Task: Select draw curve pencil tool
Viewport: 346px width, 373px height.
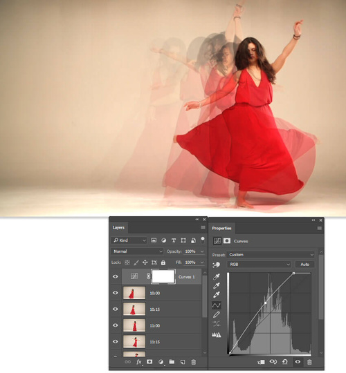Action: pyautogui.click(x=216, y=314)
